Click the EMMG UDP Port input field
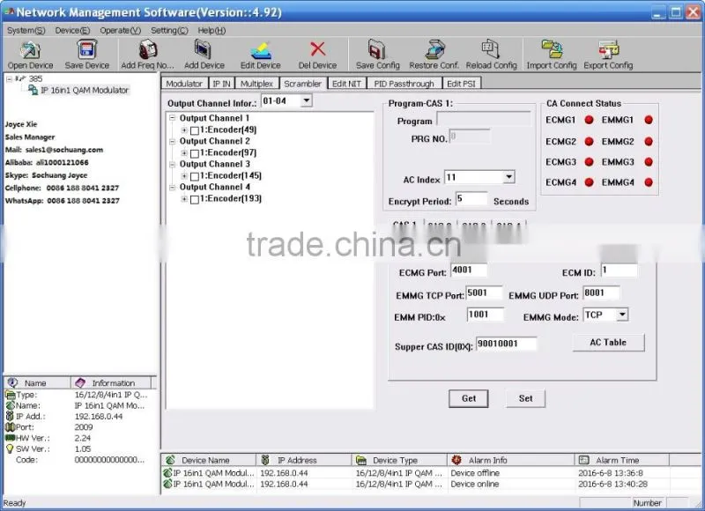705x511 pixels. [x=602, y=293]
